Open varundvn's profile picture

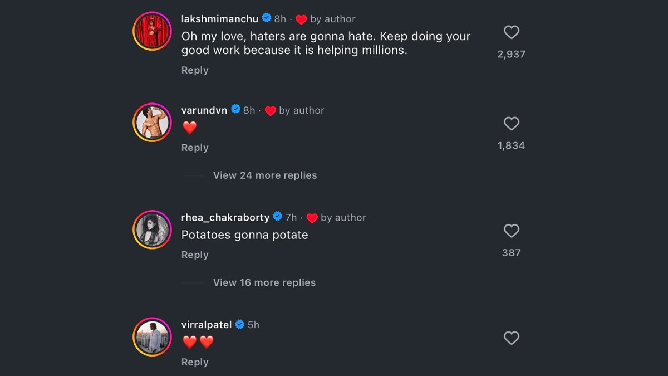click(152, 122)
